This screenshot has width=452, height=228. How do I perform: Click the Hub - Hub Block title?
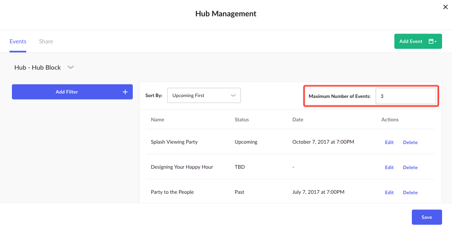tap(37, 68)
